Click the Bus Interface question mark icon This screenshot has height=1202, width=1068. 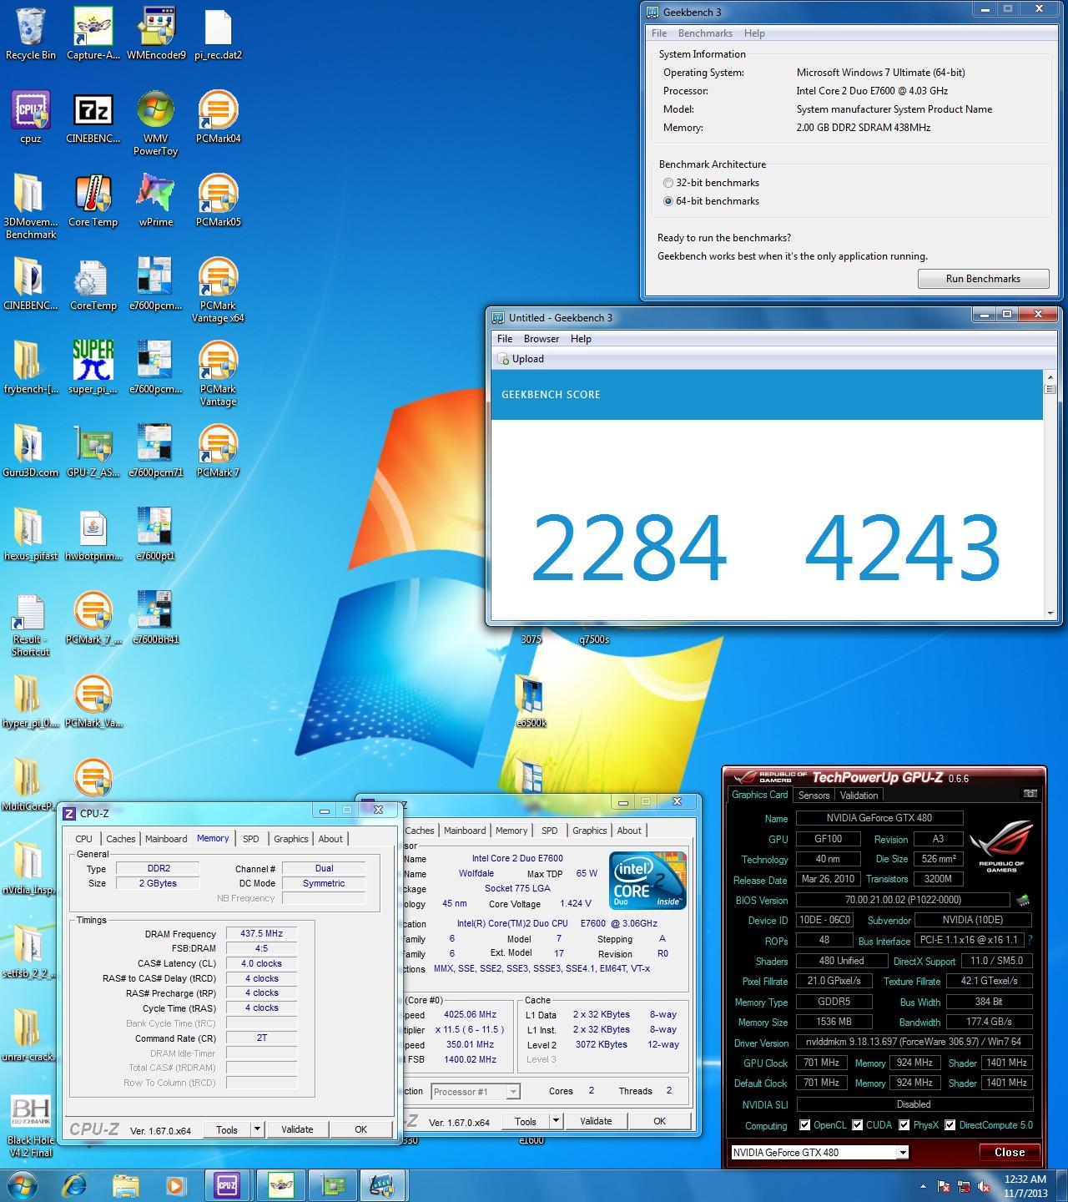tap(1030, 940)
